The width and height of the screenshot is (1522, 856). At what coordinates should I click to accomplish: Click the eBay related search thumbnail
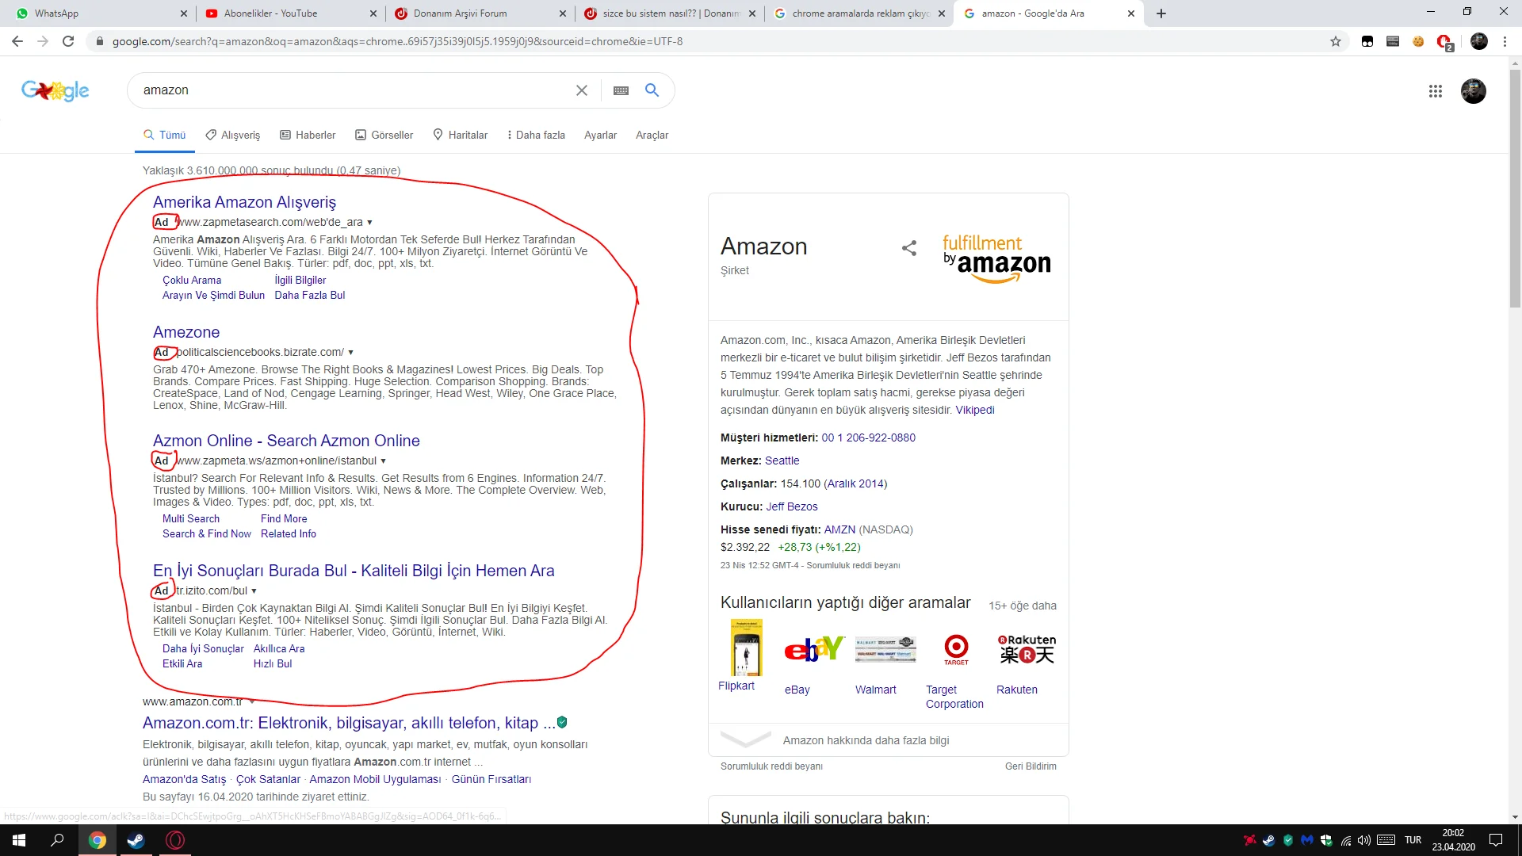813,649
